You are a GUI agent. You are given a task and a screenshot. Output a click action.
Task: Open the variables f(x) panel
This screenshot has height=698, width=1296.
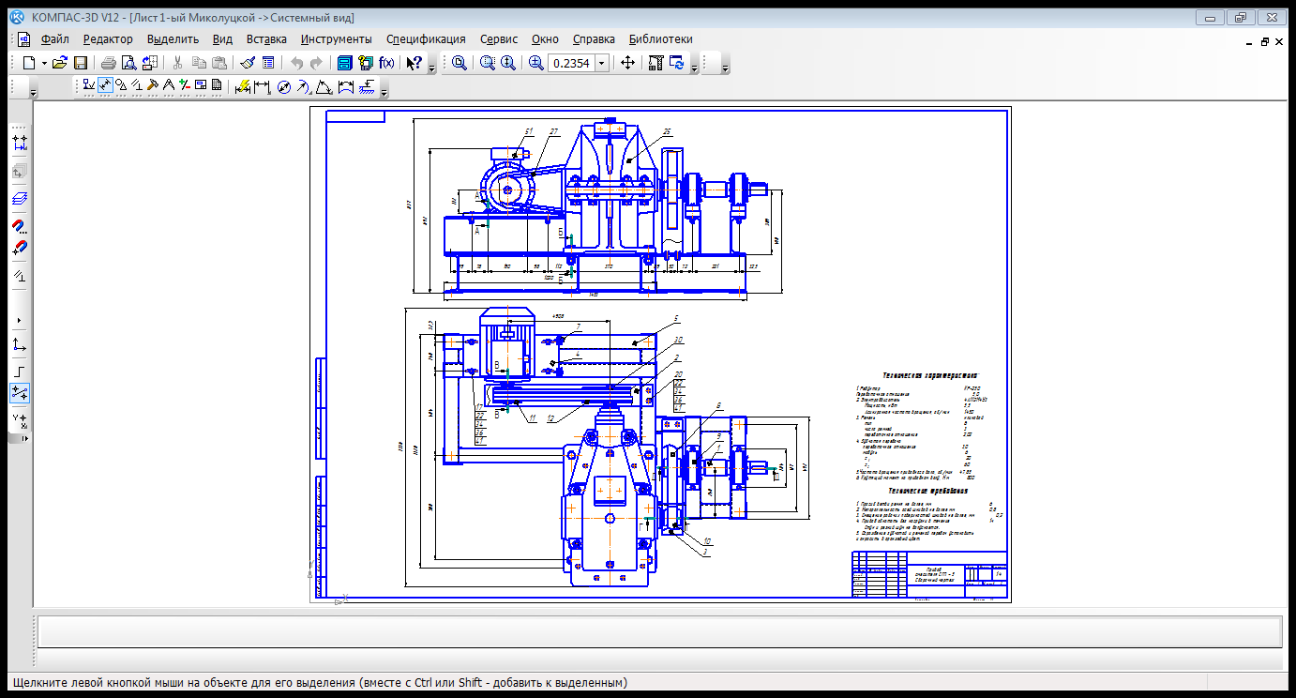point(386,63)
